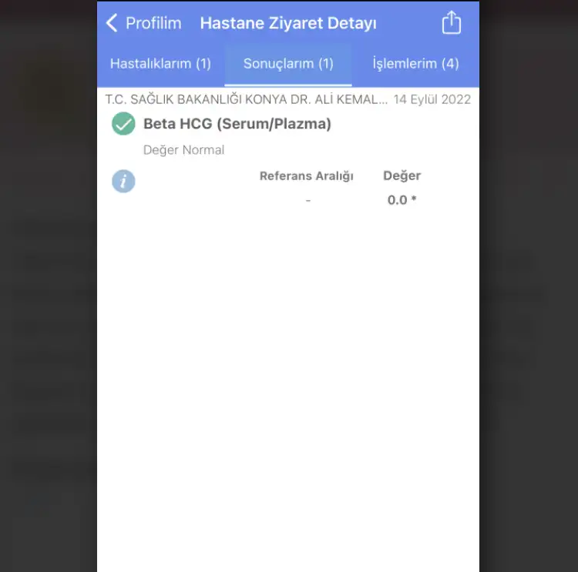Tap the reference range dash value
578x572 pixels.
point(308,201)
